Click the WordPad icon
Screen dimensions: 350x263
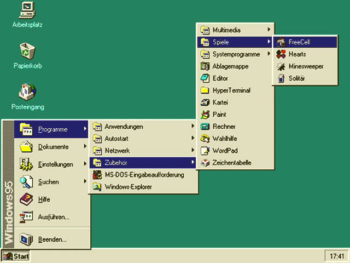point(205,151)
